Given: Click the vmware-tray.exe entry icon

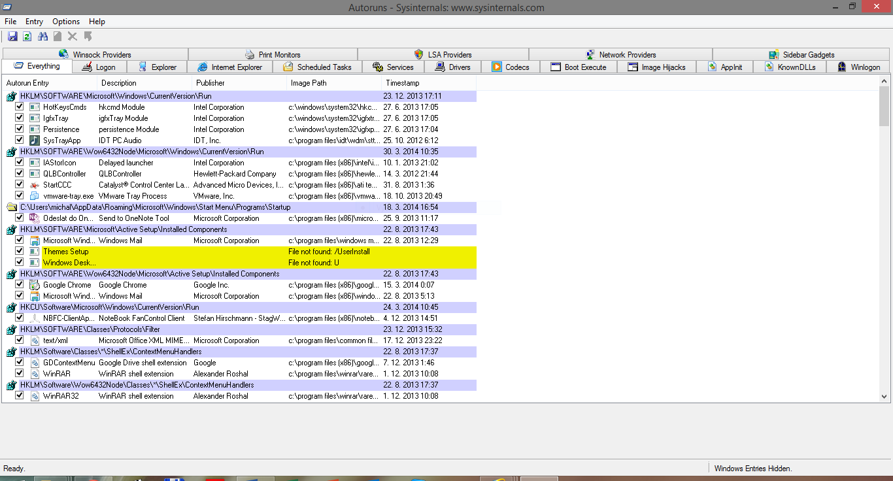Looking at the screenshot, I should pyautogui.click(x=35, y=195).
